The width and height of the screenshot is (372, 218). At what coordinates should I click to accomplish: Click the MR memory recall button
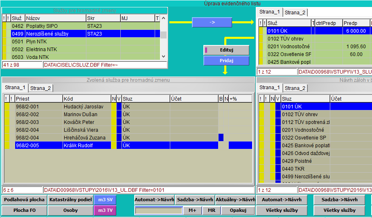[x=212, y=210]
